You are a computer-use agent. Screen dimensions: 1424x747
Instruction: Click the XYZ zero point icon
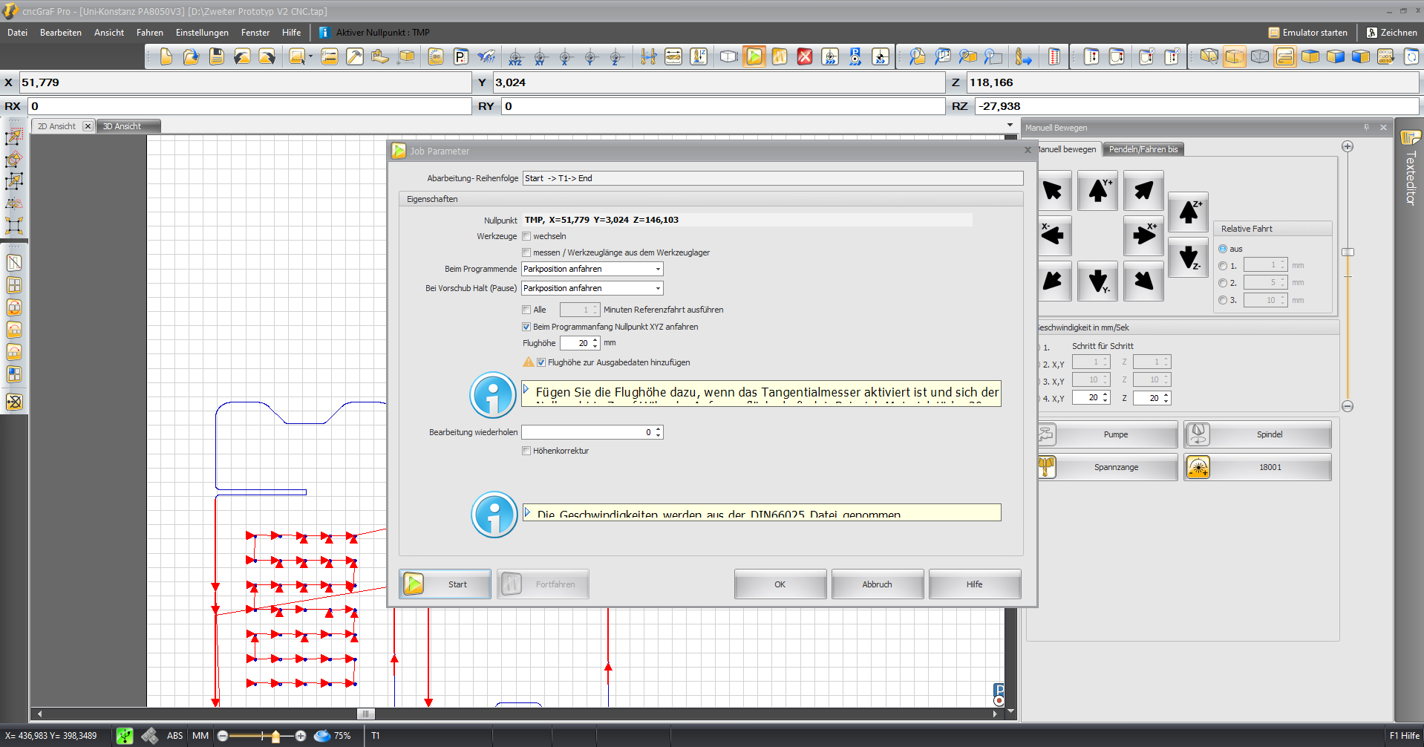point(515,56)
